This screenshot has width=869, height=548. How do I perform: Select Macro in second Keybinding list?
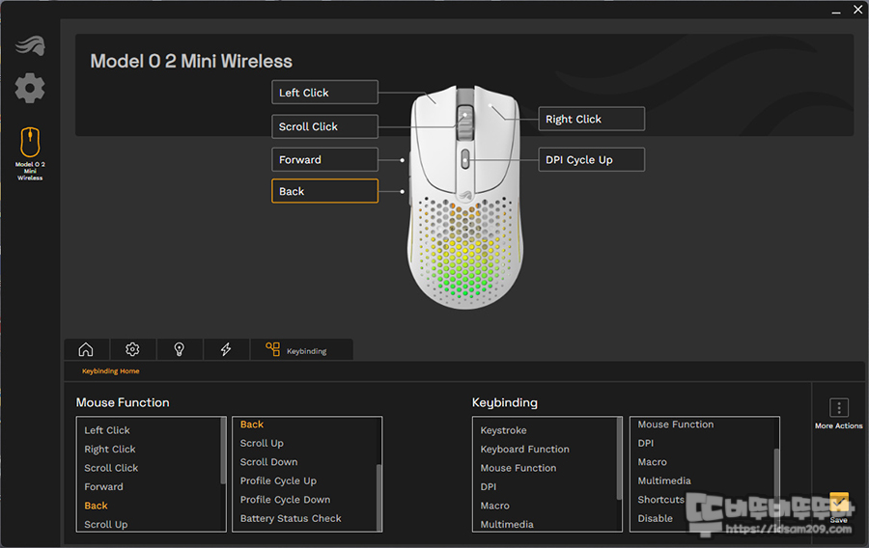(653, 461)
